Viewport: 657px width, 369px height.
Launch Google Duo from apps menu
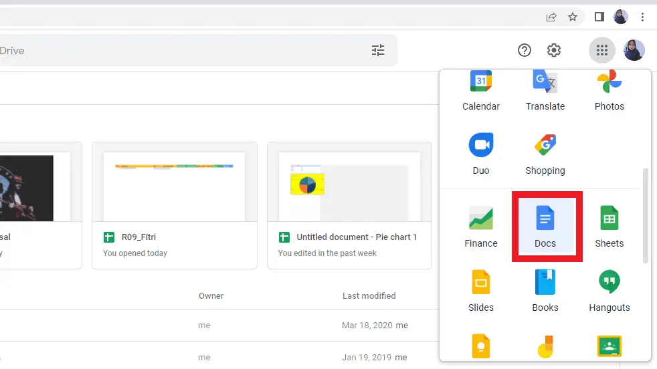tap(480, 154)
